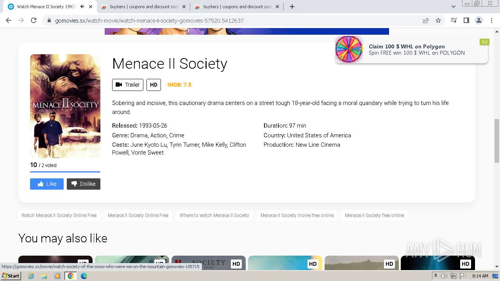
Task: Click the Menace II Society free online tag
Action: (375, 215)
